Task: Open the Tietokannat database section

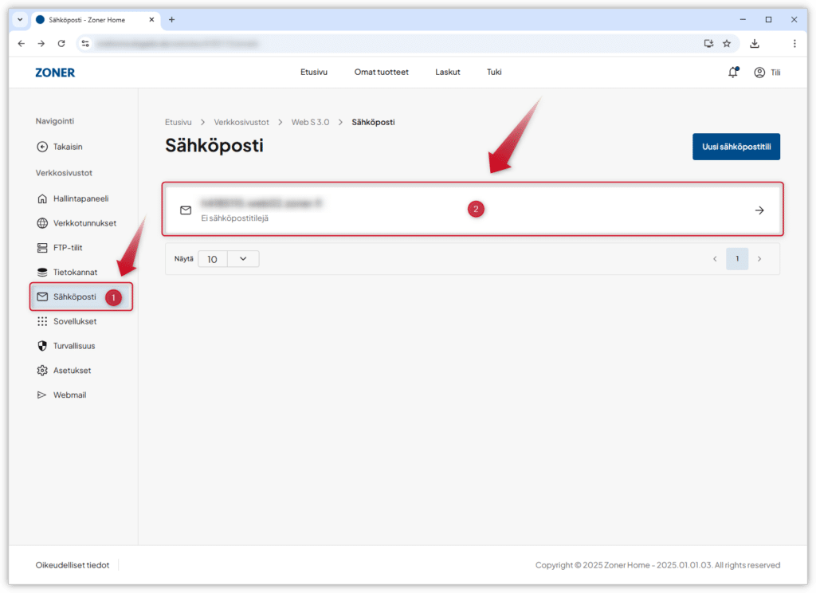Action: [x=76, y=272]
